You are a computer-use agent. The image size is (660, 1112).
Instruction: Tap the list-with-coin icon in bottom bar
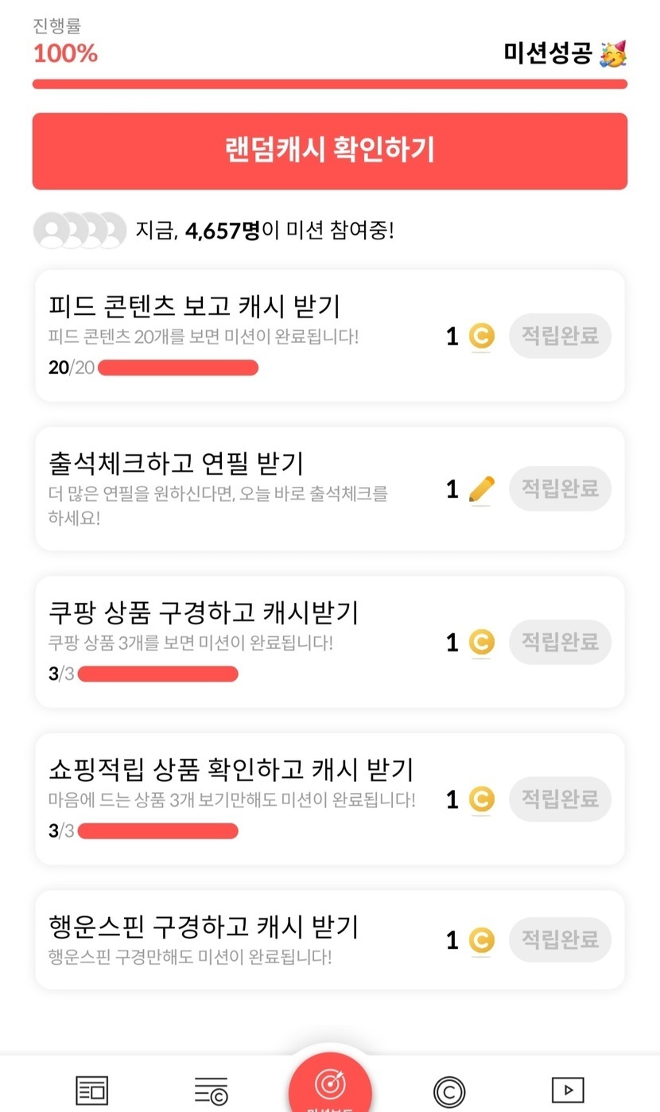pos(211,1089)
